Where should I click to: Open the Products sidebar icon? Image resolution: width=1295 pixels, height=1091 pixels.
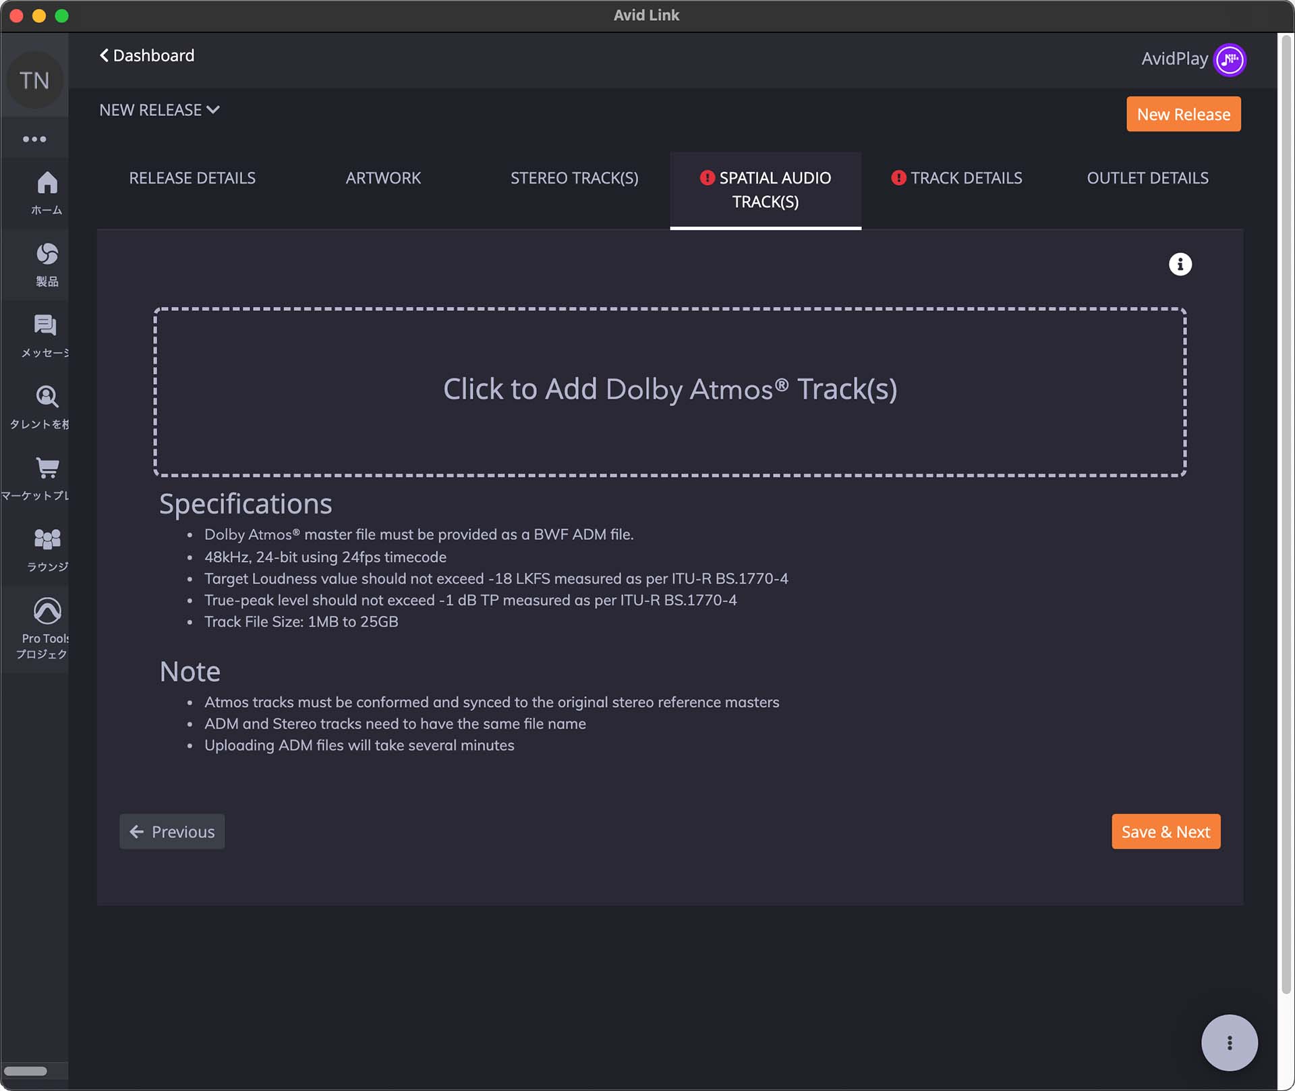coord(47,255)
